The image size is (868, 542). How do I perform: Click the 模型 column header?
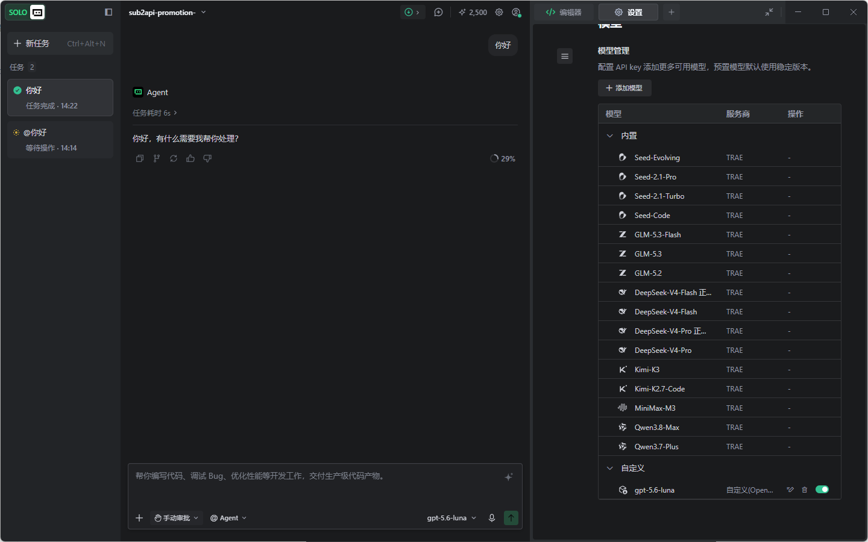(x=614, y=114)
